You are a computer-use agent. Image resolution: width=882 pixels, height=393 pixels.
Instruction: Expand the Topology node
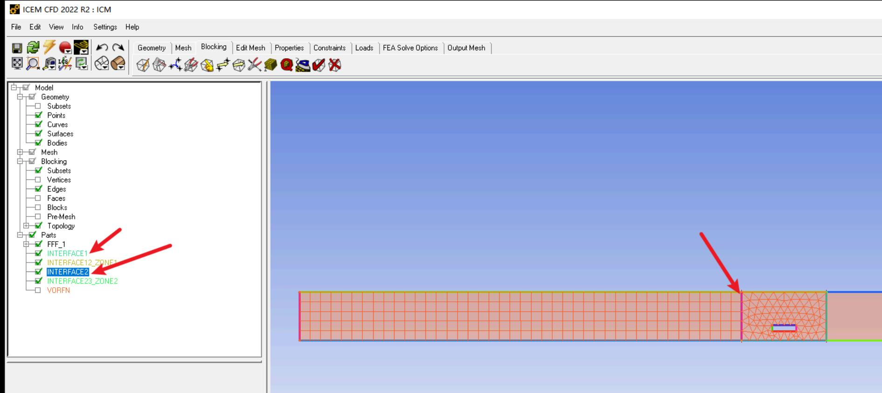point(26,226)
